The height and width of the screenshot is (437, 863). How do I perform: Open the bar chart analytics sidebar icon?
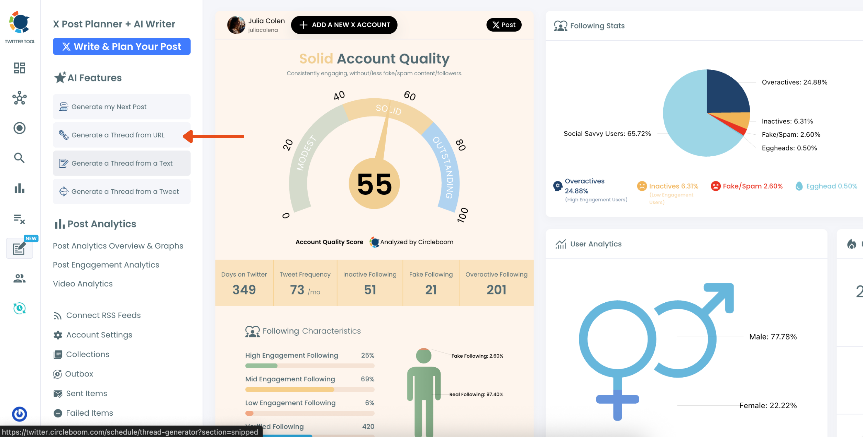coord(20,188)
